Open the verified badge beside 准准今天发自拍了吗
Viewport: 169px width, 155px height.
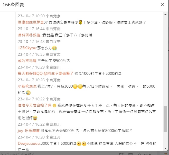[x=54, y=106]
